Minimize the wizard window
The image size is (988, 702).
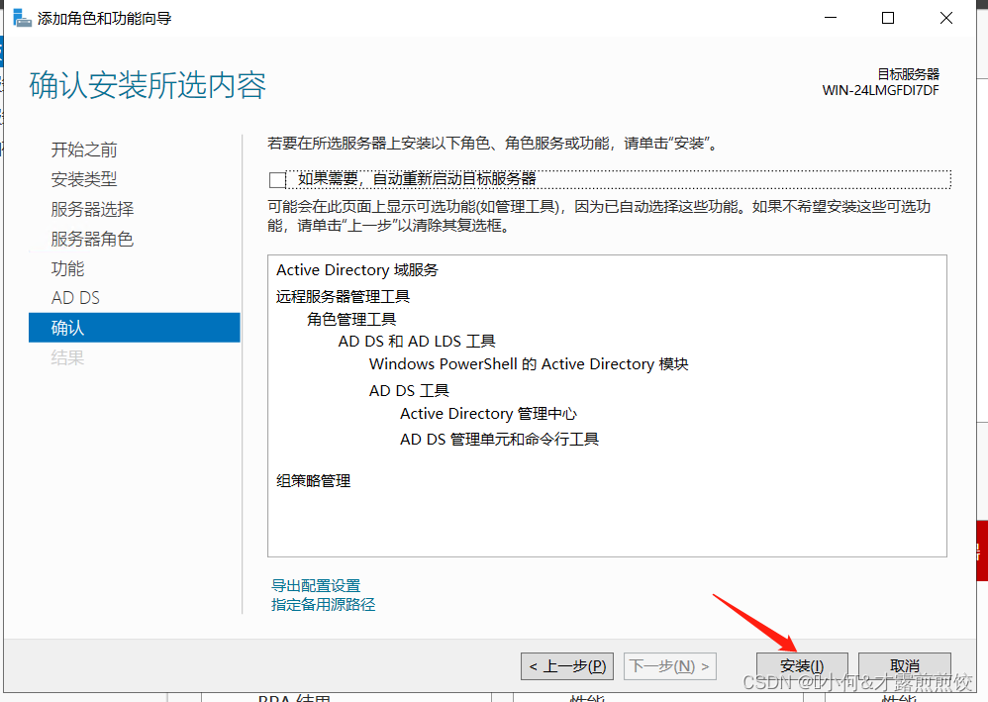tap(832, 18)
